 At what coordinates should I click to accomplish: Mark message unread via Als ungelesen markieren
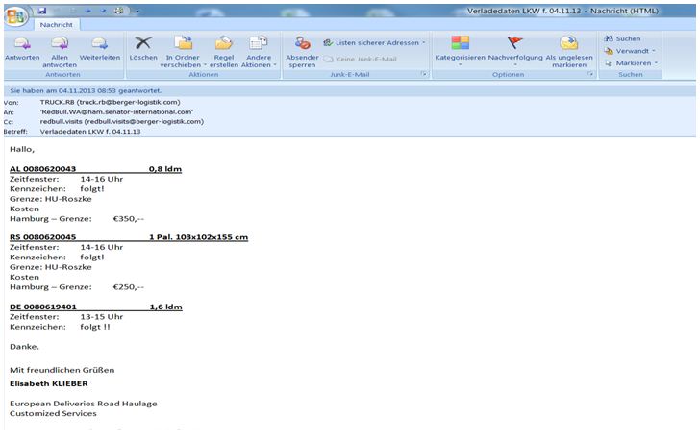569,53
